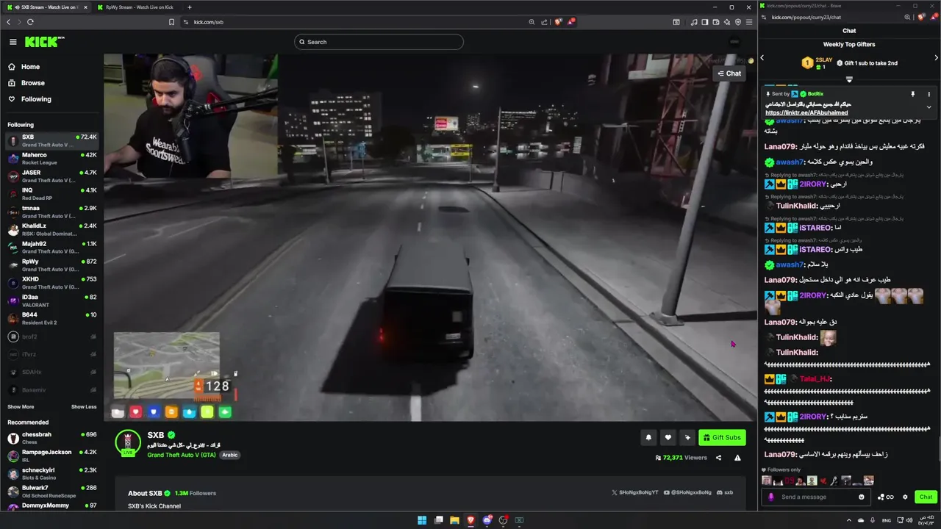Open File Explorer from taskbar
Viewport: 941px width, 529px height.
[454, 520]
